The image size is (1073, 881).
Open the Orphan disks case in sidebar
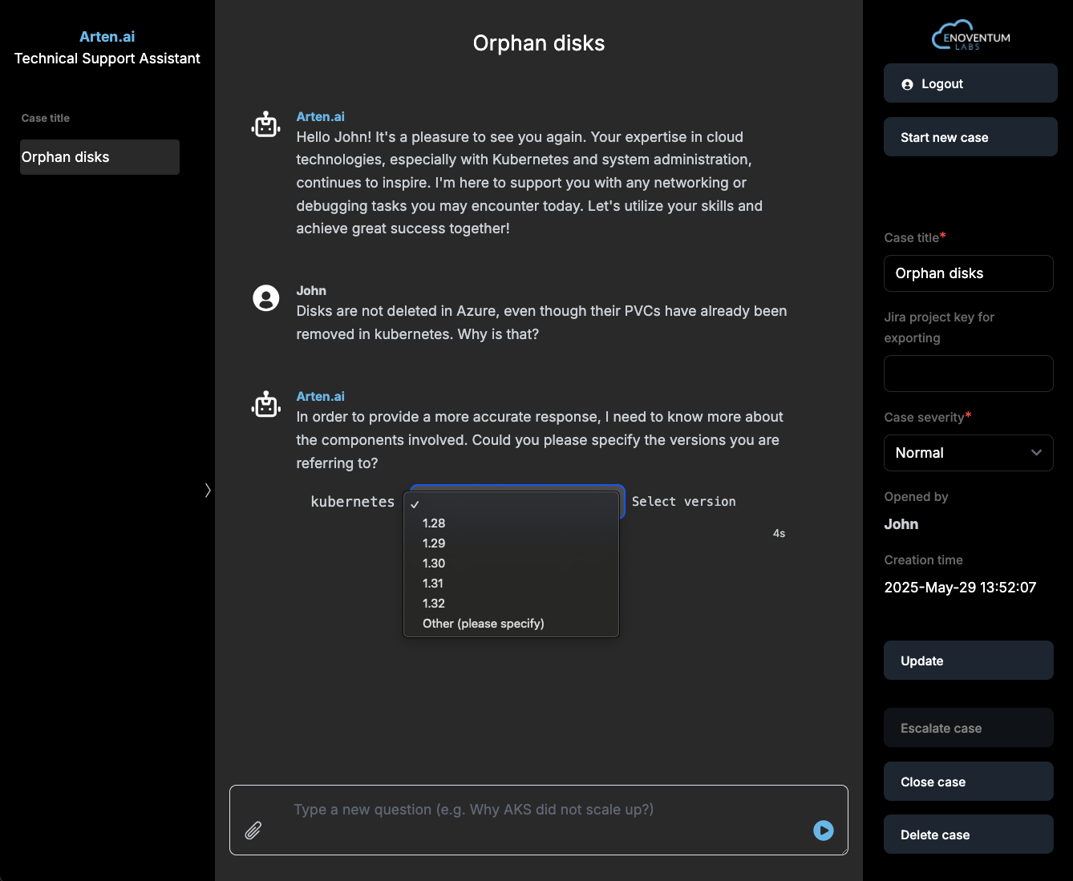coord(99,157)
